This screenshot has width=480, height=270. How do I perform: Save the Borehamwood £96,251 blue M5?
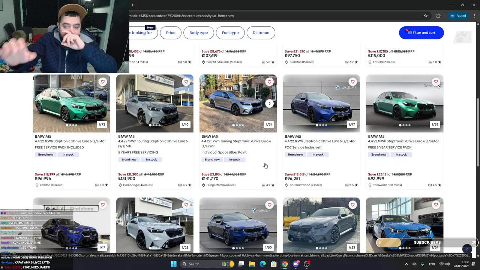pos(352,82)
